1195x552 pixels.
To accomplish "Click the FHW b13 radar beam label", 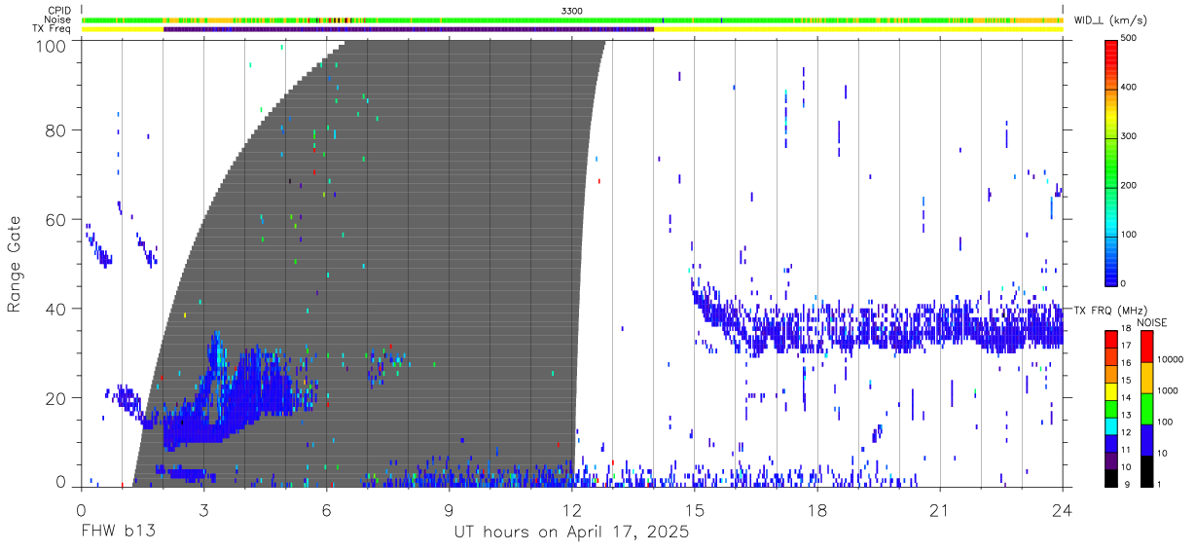I will (x=117, y=533).
